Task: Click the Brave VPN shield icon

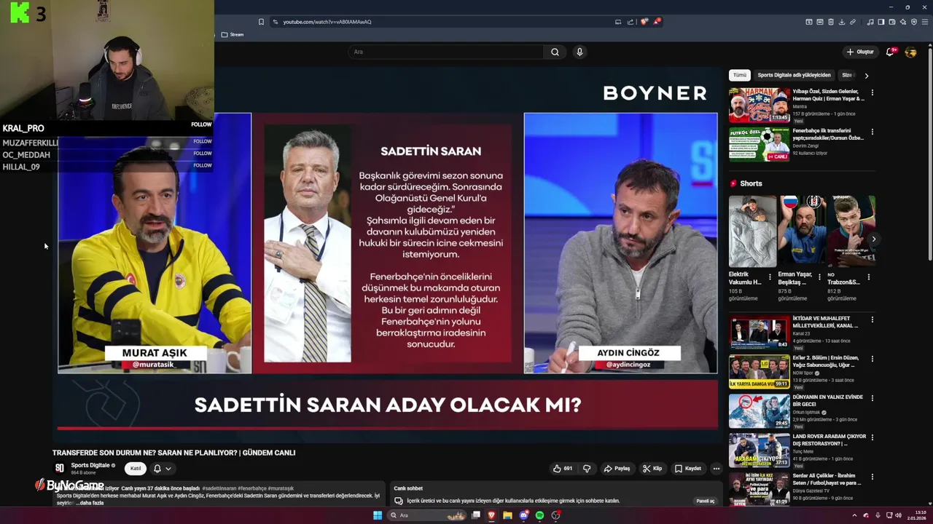Action: click(914, 22)
